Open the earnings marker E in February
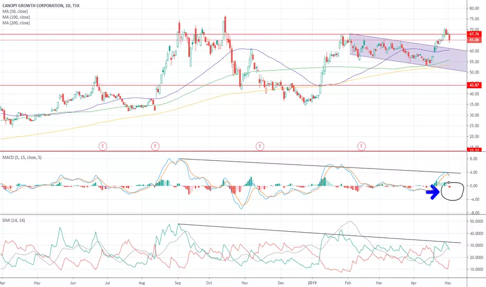Image resolution: width=486 pixels, height=287 pixels. pyautogui.click(x=361, y=146)
